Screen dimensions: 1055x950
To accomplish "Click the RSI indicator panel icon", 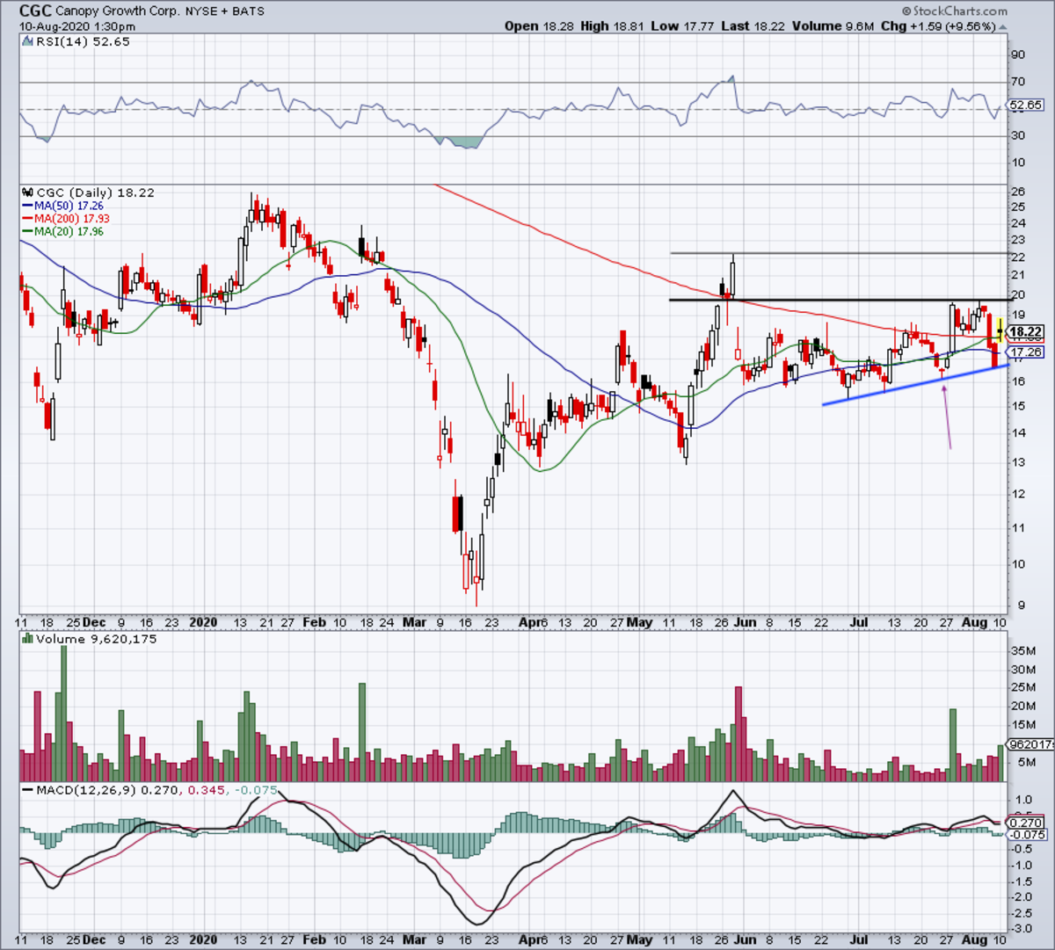I will click(x=28, y=42).
